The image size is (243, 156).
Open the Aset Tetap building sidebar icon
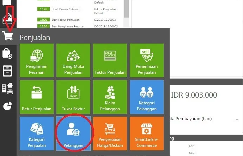pos(7,89)
